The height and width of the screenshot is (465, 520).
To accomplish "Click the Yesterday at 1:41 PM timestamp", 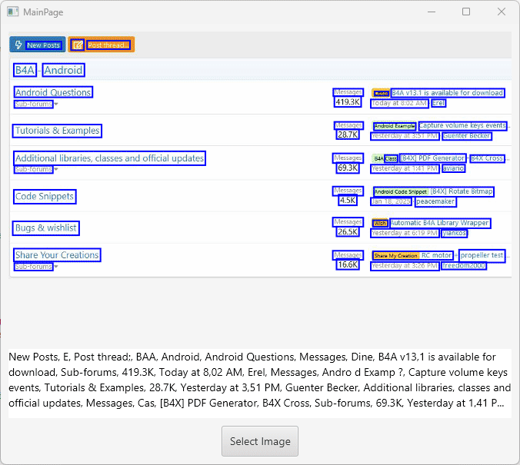I will (x=405, y=168).
